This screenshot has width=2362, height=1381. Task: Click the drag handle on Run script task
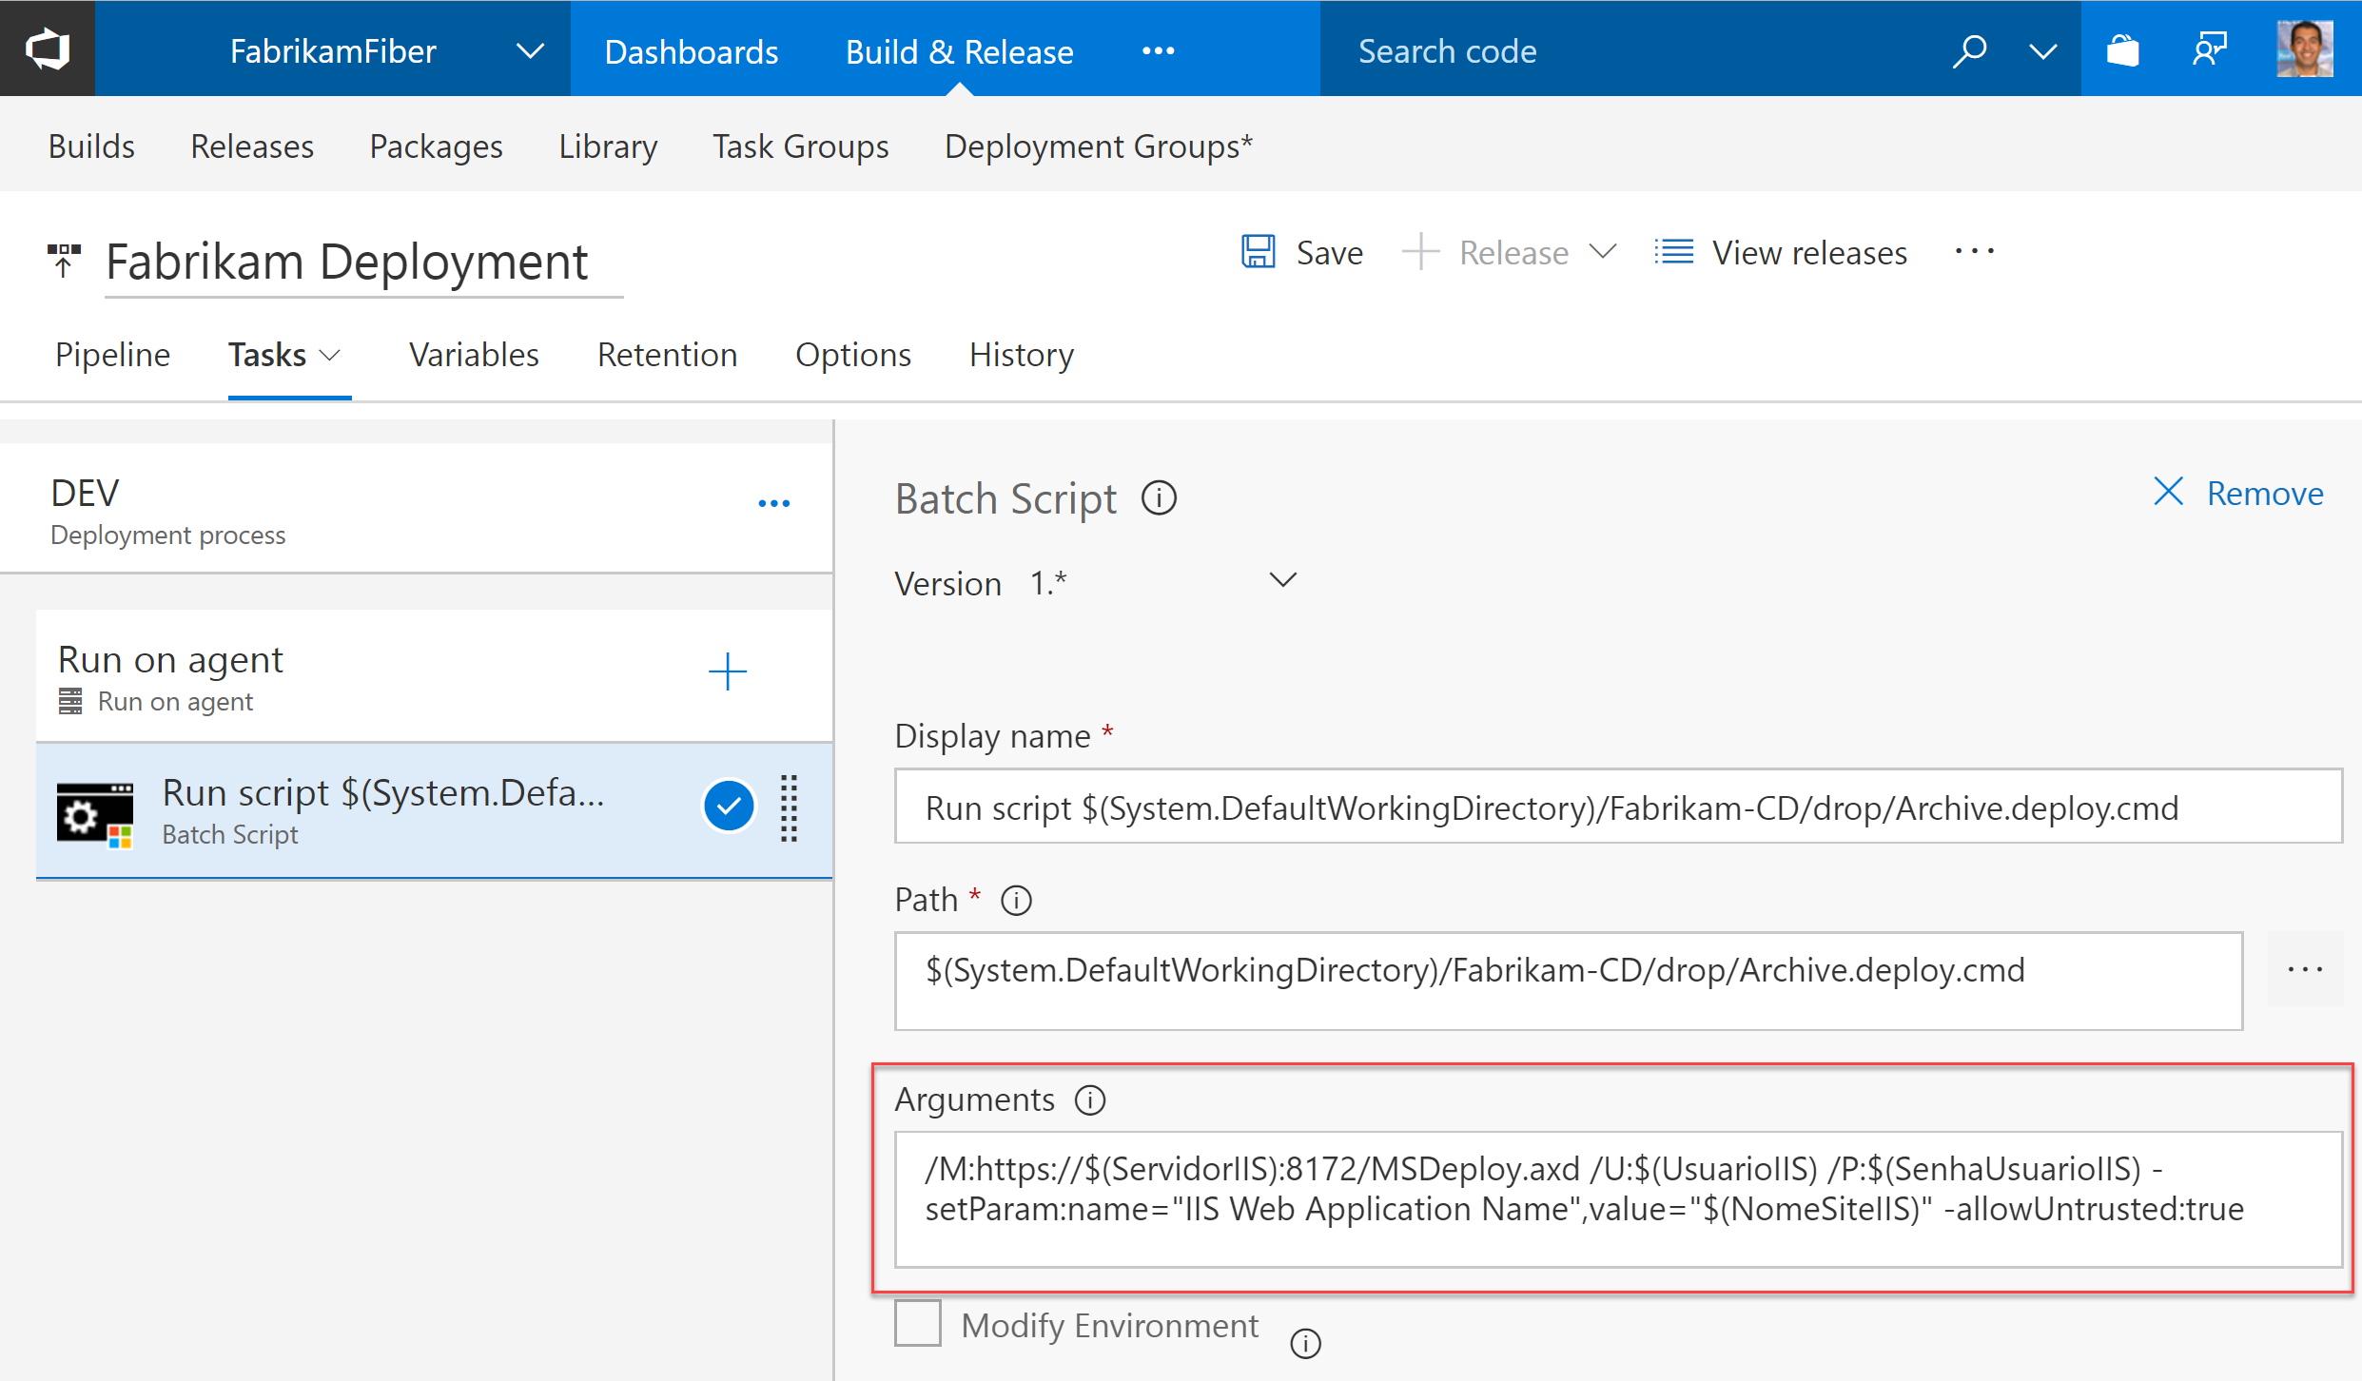789,807
